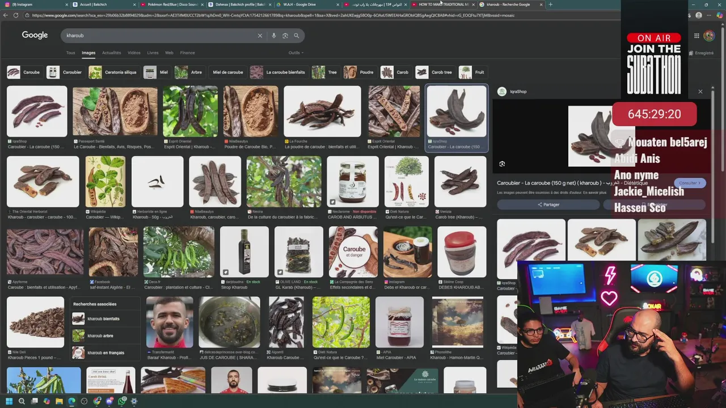Expand the Outils search tools menu
The height and width of the screenshot is (408, 726).
pos(296,53)
